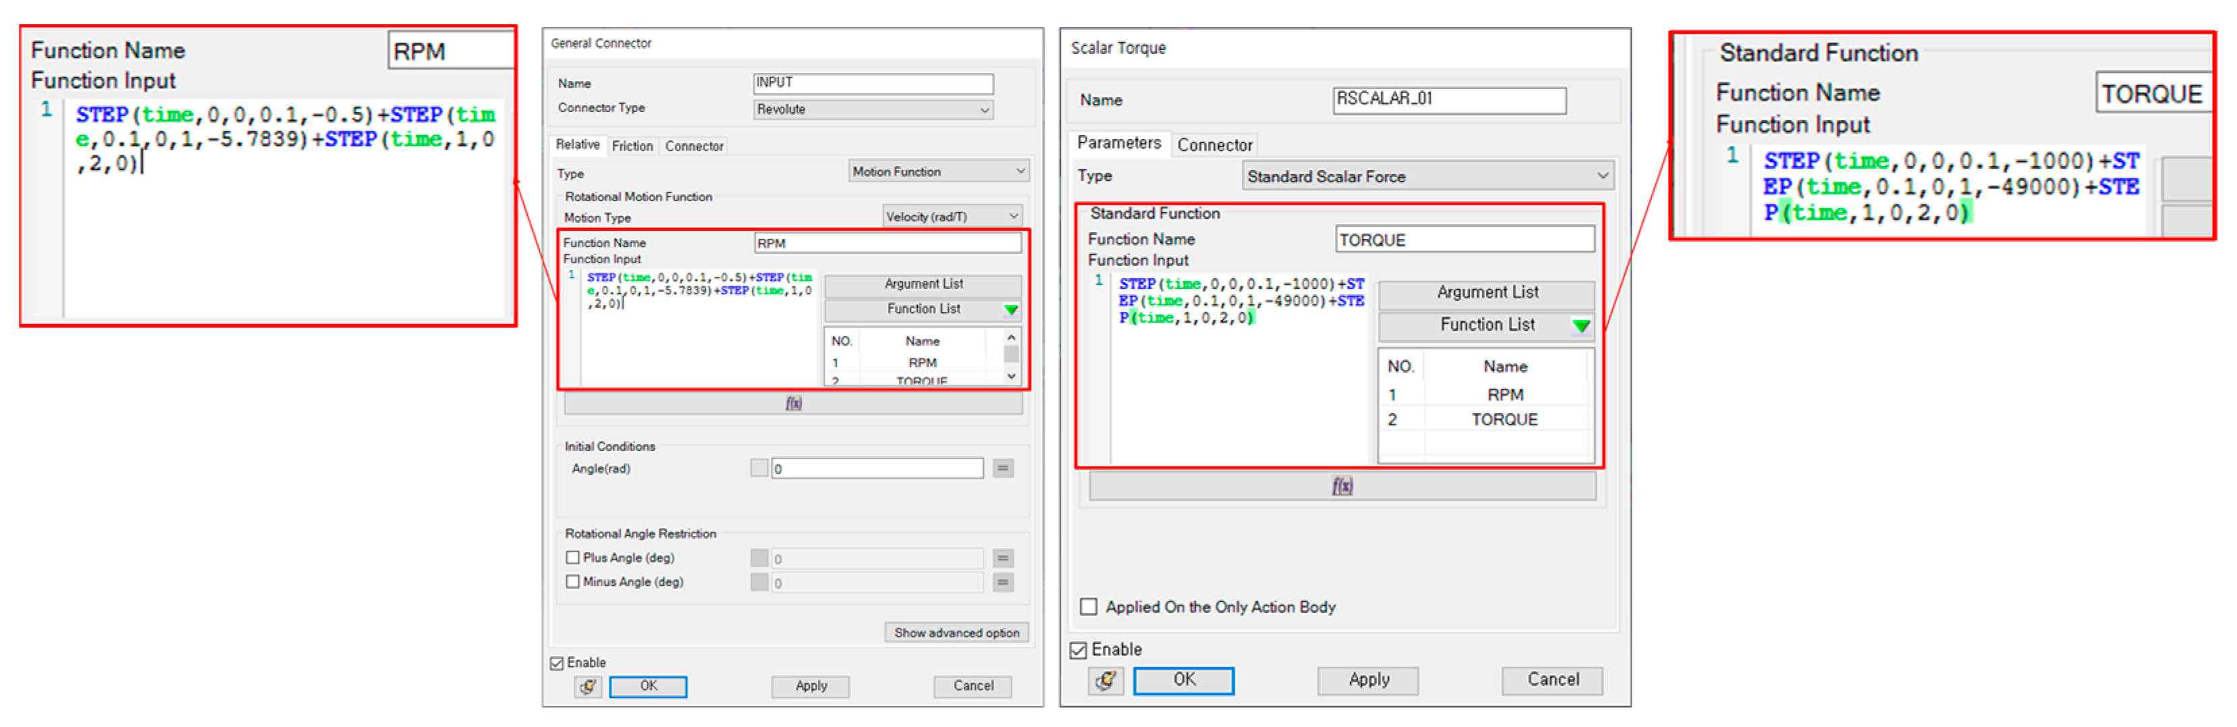Click Name column header in General Connector list

pyautogui.click(x=922, y=342)
